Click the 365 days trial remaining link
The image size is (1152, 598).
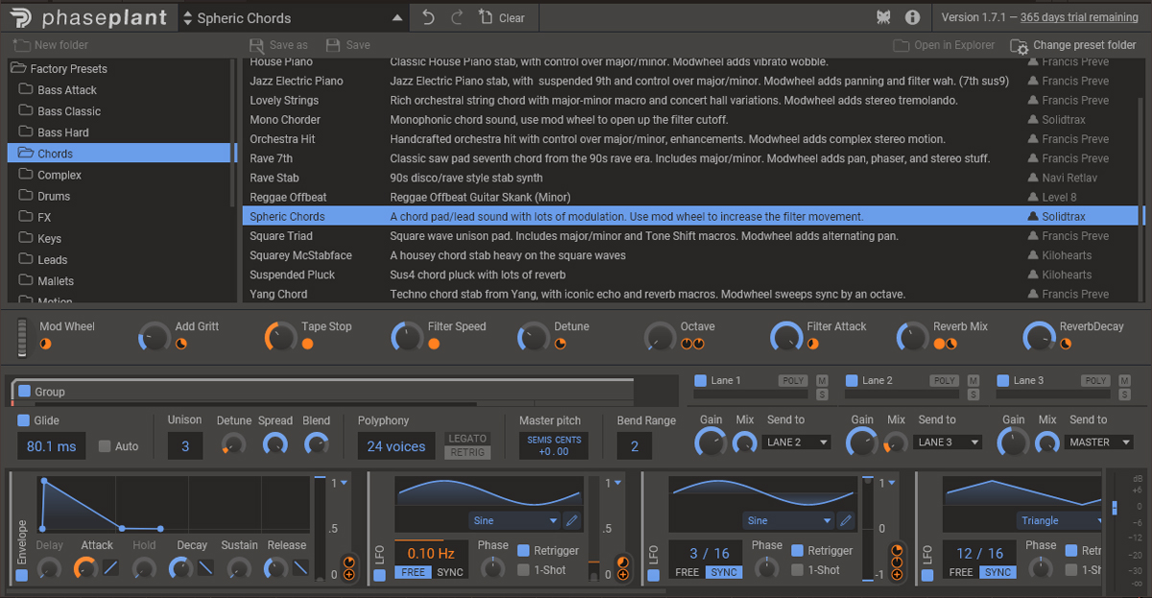1079,17
